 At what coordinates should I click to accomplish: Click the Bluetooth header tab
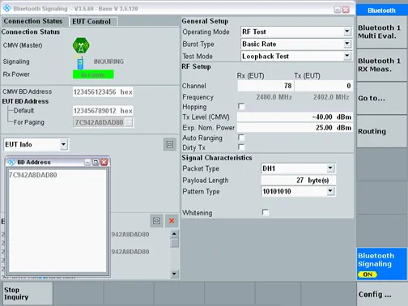click(x=381, y=11)
